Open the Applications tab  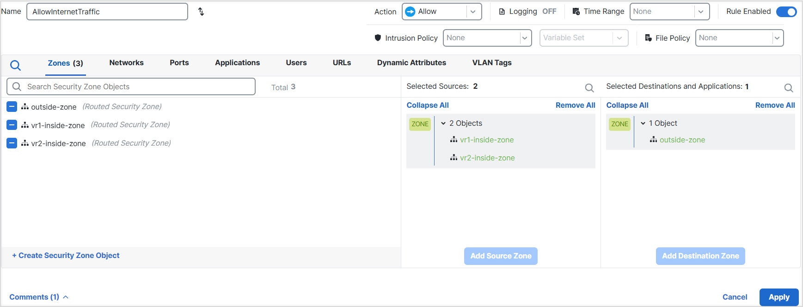[237, 63]
